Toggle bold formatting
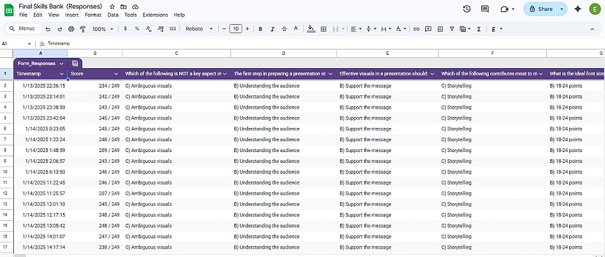The height and width of the screenshot is (257, 605). tap(260, 29)
